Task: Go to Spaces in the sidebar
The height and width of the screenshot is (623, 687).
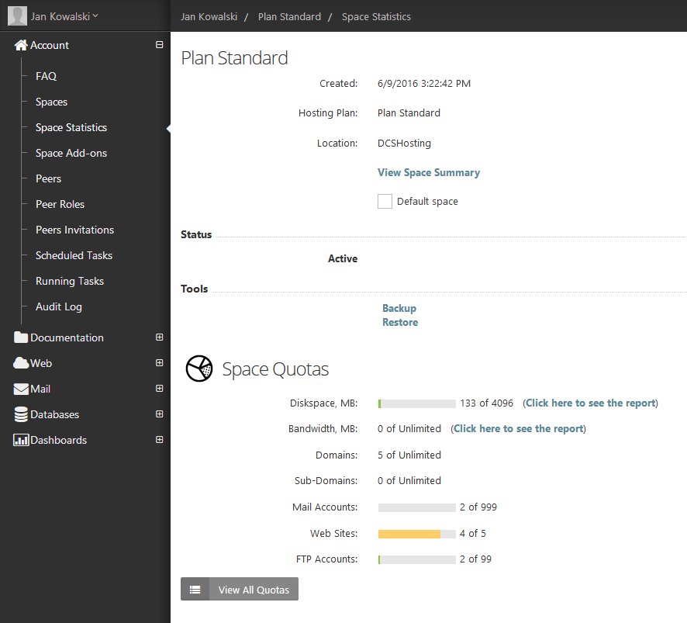Action: click(x=51, y=102)
